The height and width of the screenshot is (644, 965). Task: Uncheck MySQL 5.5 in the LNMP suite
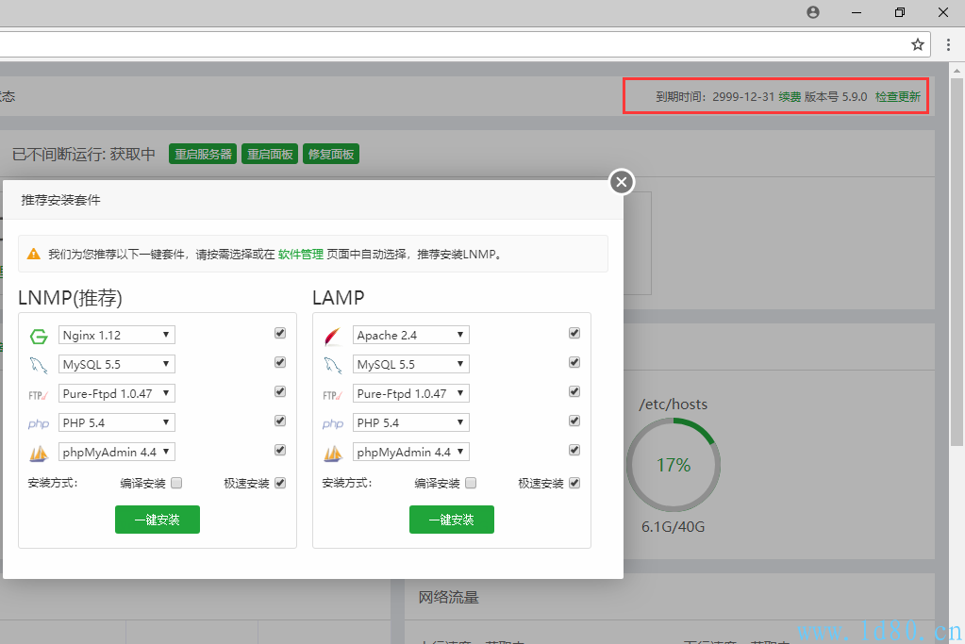(x=280, y=362)
